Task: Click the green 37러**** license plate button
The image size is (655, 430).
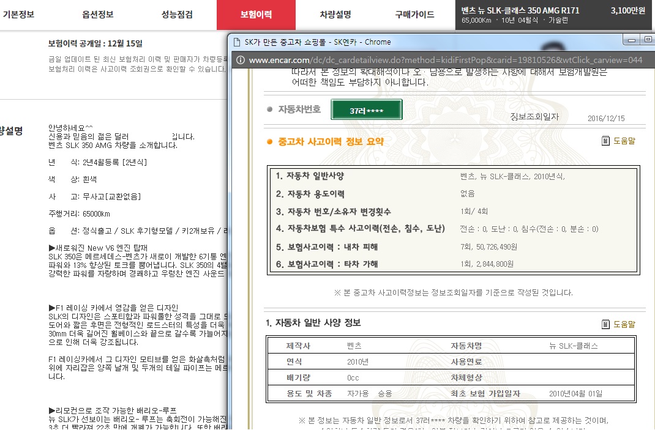Action: (366, 110)
